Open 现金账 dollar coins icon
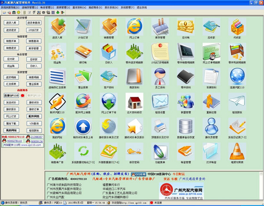This screenshot has height=206, width=264. [x=57, y=51]
